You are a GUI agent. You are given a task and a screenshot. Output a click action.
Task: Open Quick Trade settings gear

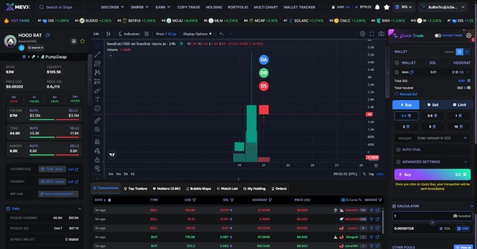[469, 35]
